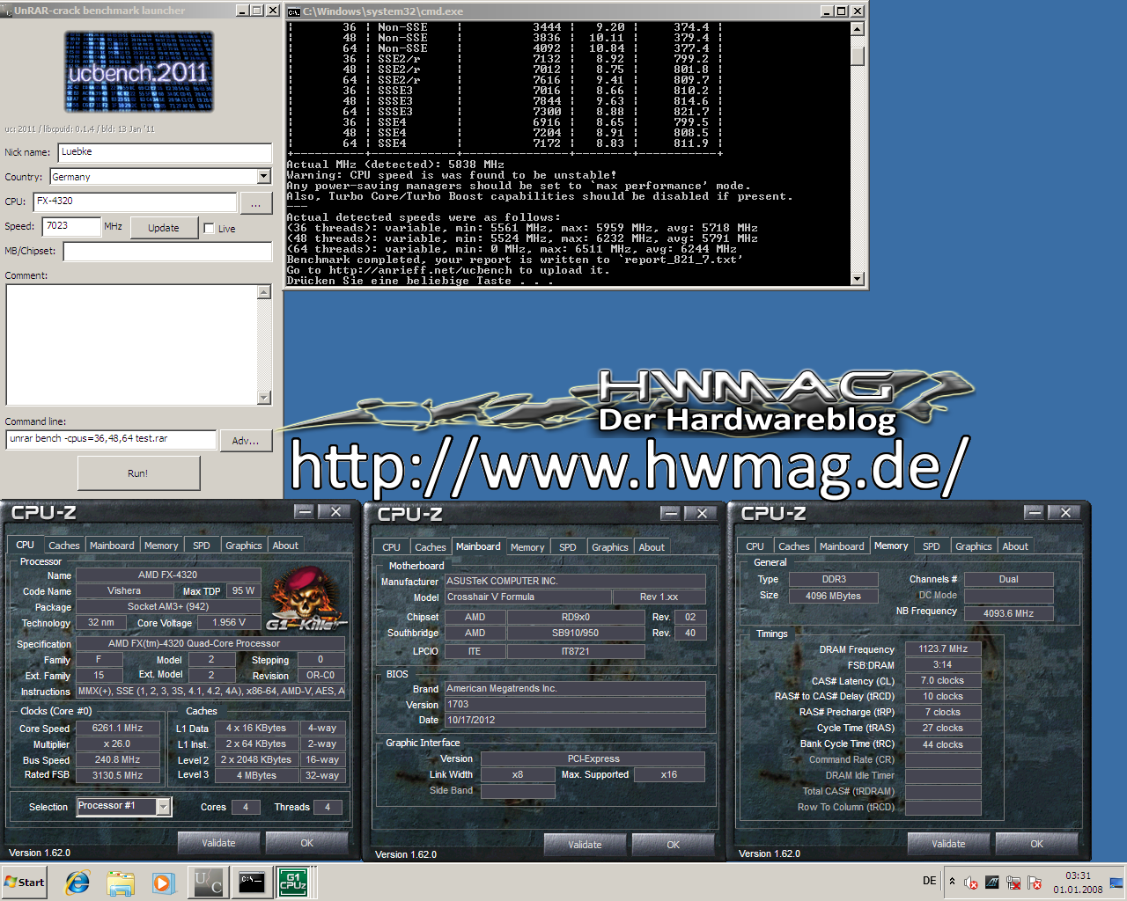
Task: Open Mainboard tab in left CPU-Z window
Action: (x=112, y=546)
